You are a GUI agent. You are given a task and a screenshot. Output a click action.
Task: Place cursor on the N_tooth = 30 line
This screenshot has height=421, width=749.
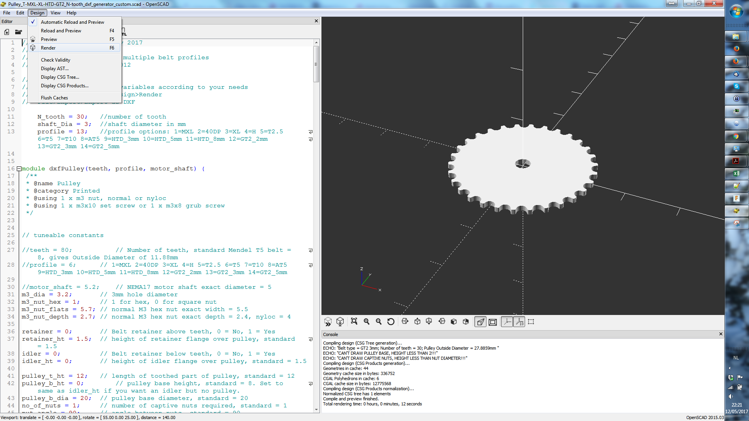coord(101,117)
